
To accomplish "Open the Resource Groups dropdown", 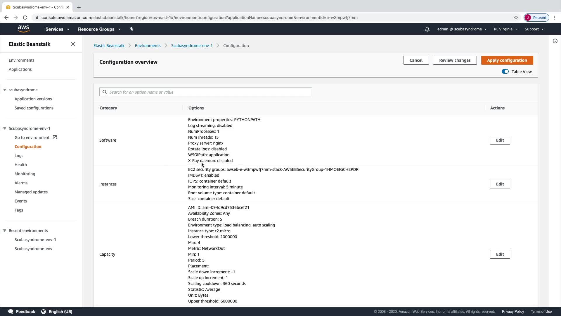I will pyautogui.click(x=99, y=29).
